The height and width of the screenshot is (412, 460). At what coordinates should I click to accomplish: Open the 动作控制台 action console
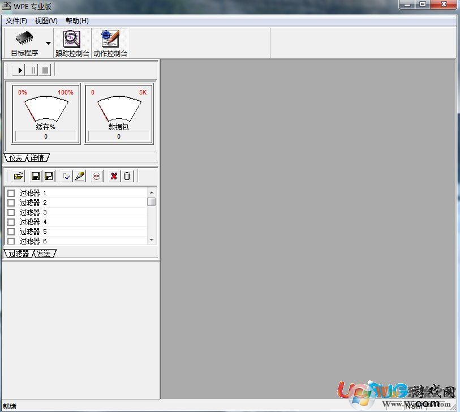pos(110,43)
